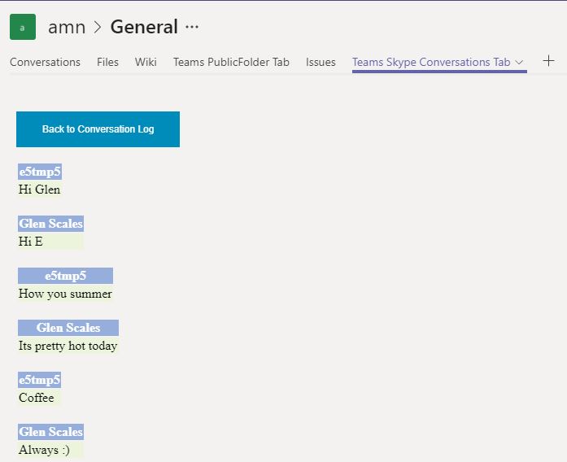Click the e5tmp5 header above Hi Glen
Viewport: 567px width, 462px height.
point(40,172)
